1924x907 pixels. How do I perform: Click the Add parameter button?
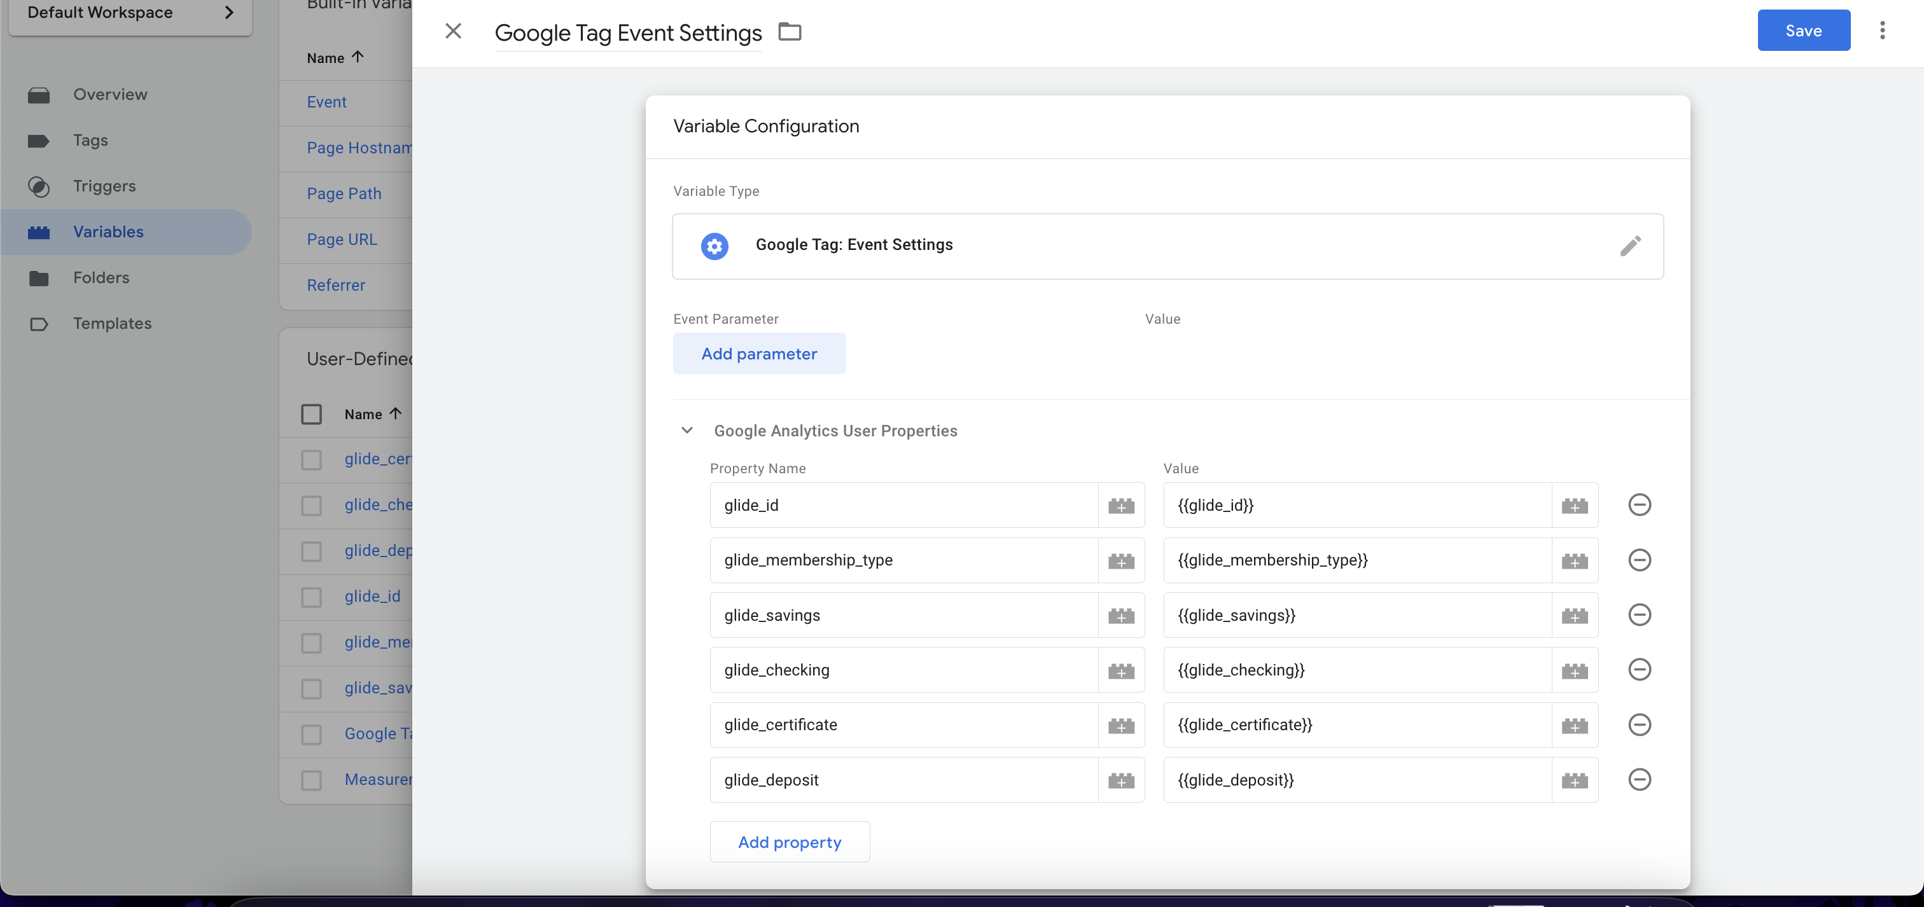(x=759, y=353)
